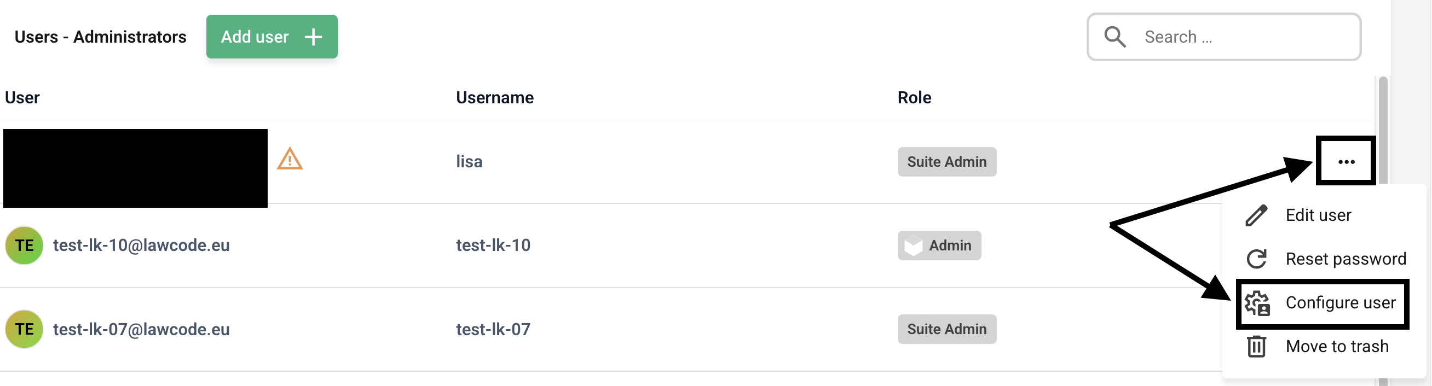Image resolution: width=1432 pixels, height=386 pixels.
Task: Select Edit user from the menu
Action: tap(1318, 215)
